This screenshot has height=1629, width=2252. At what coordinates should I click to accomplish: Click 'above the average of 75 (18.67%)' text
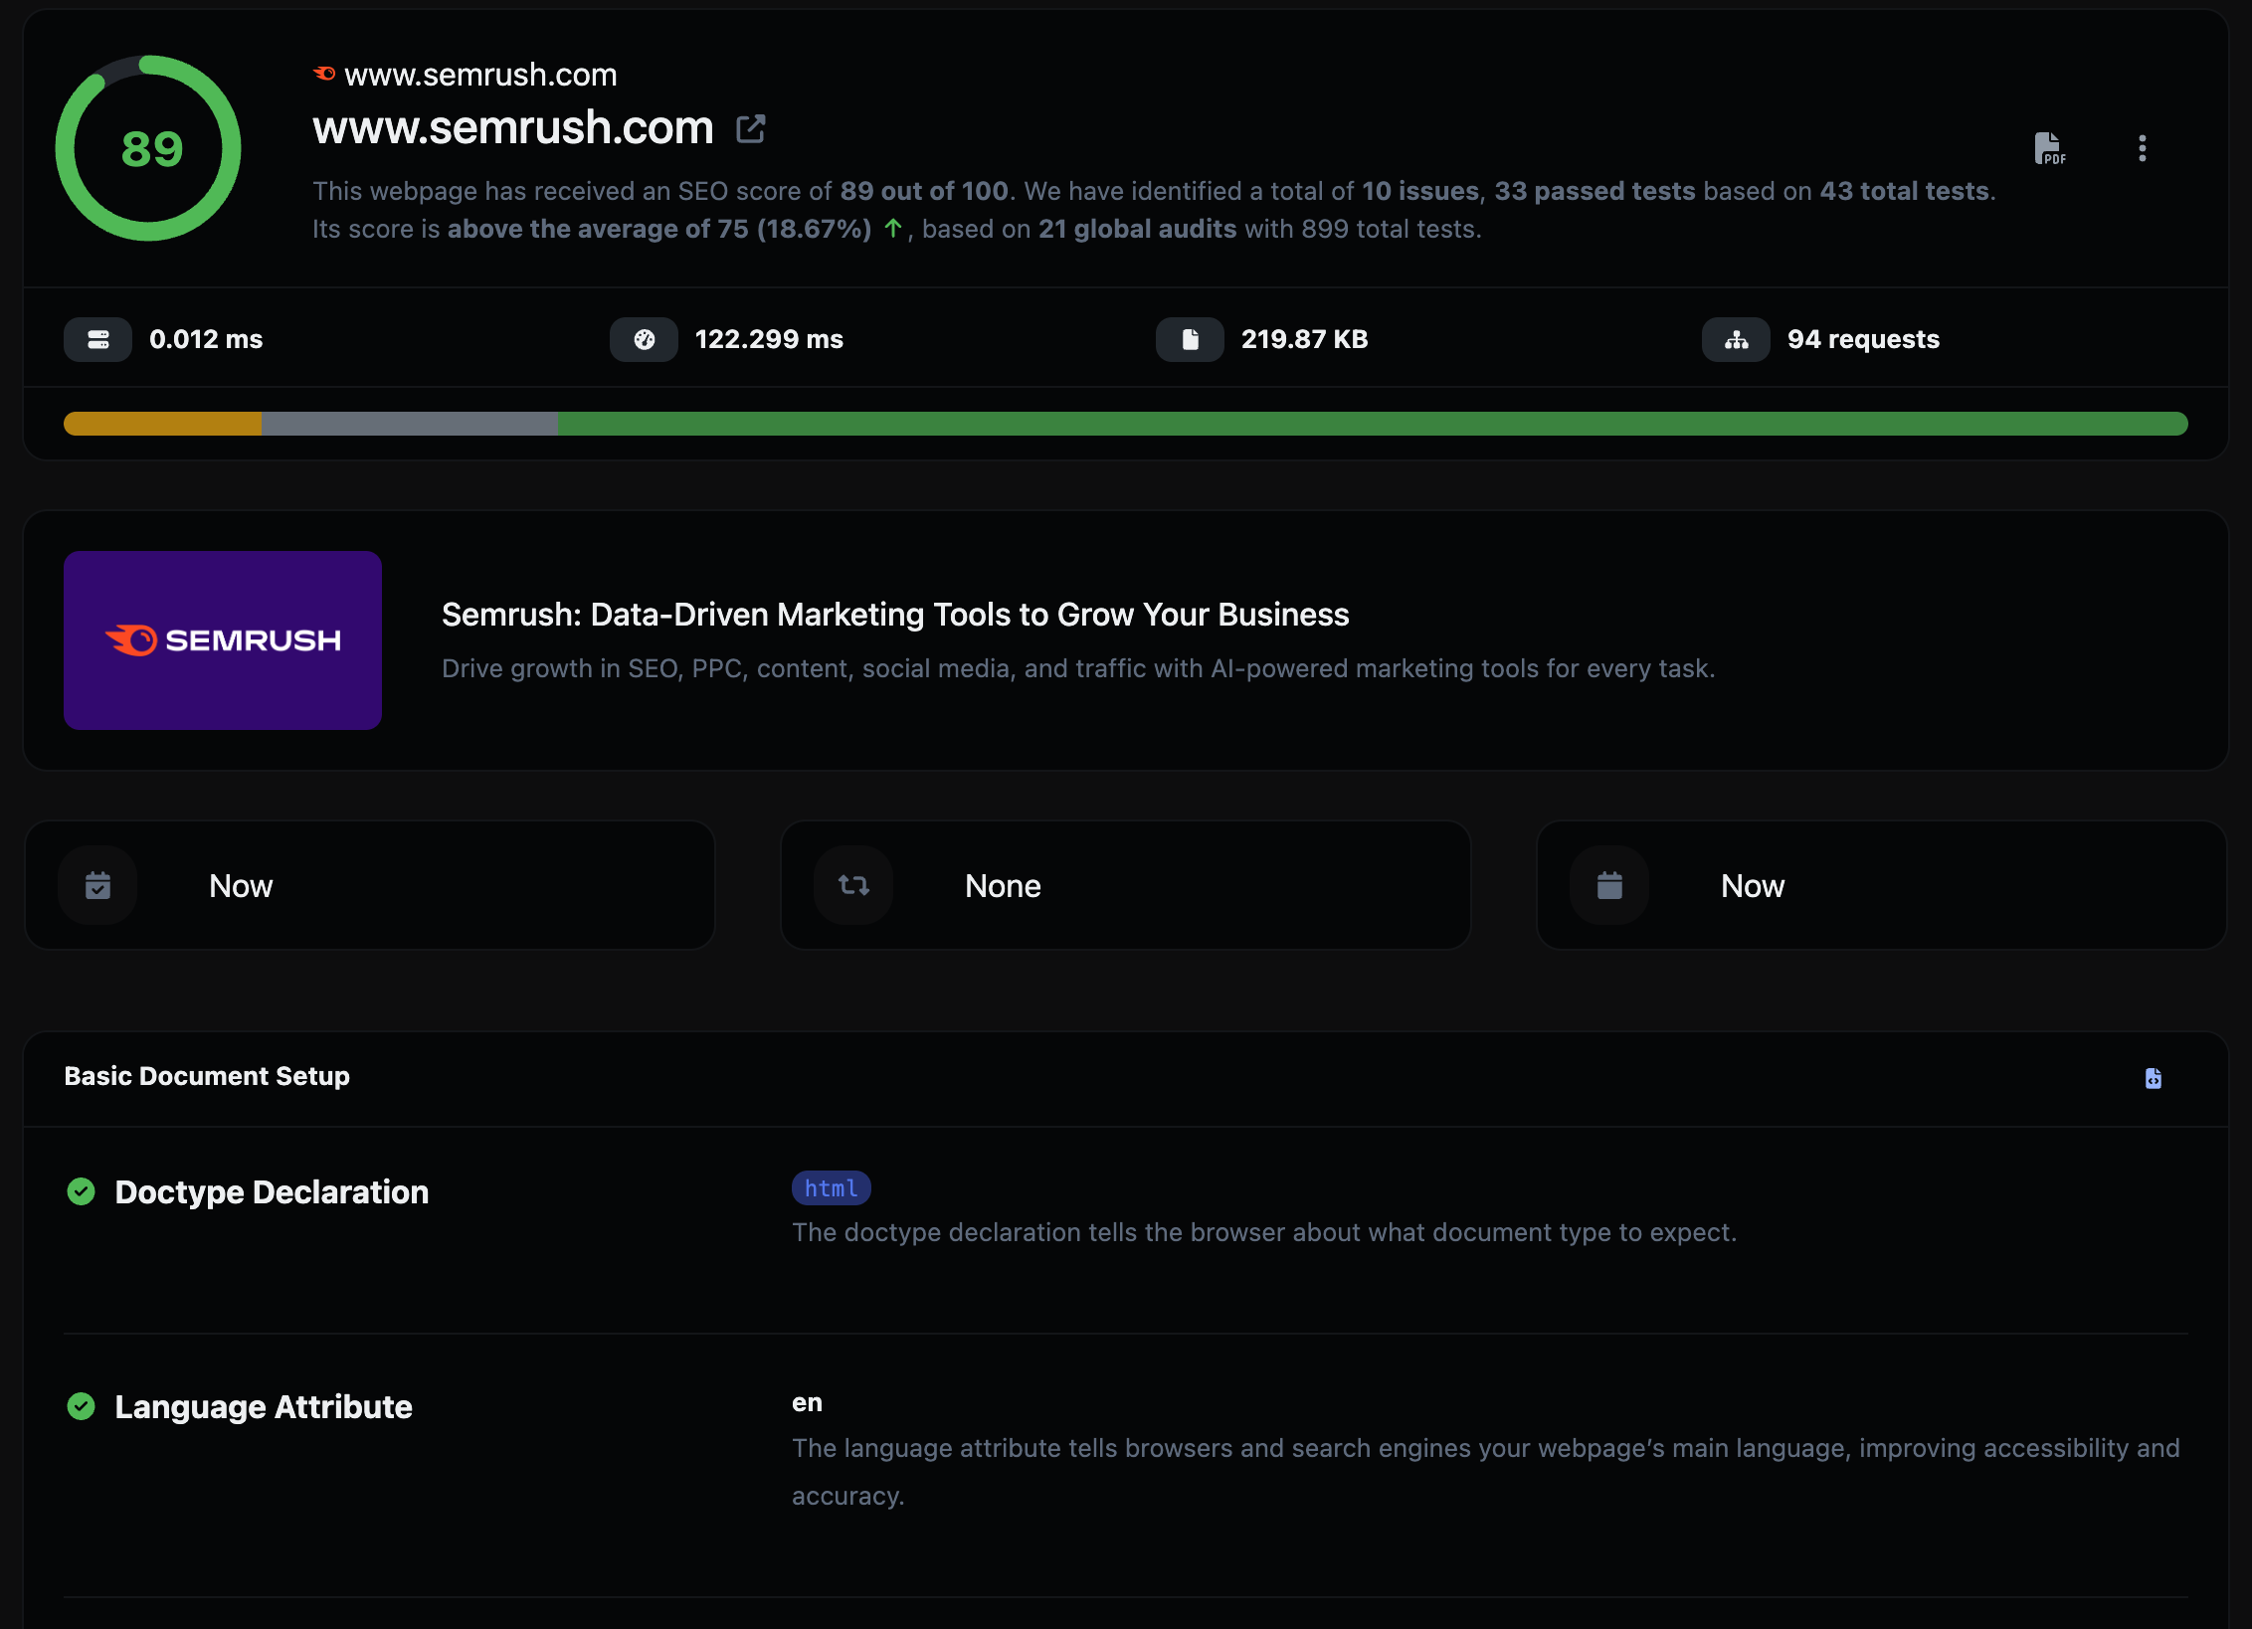point(659,229)
